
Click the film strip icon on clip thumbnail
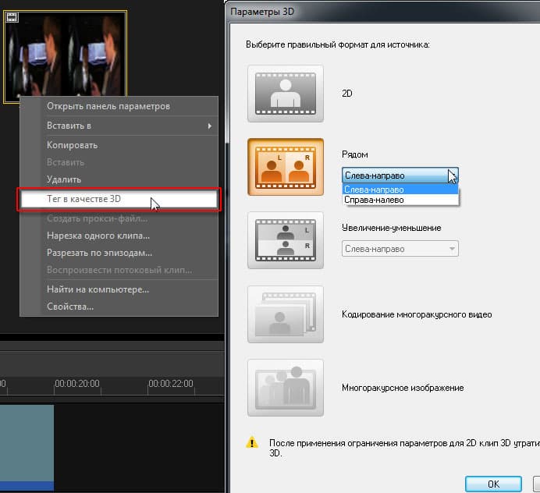coord(12,17)
